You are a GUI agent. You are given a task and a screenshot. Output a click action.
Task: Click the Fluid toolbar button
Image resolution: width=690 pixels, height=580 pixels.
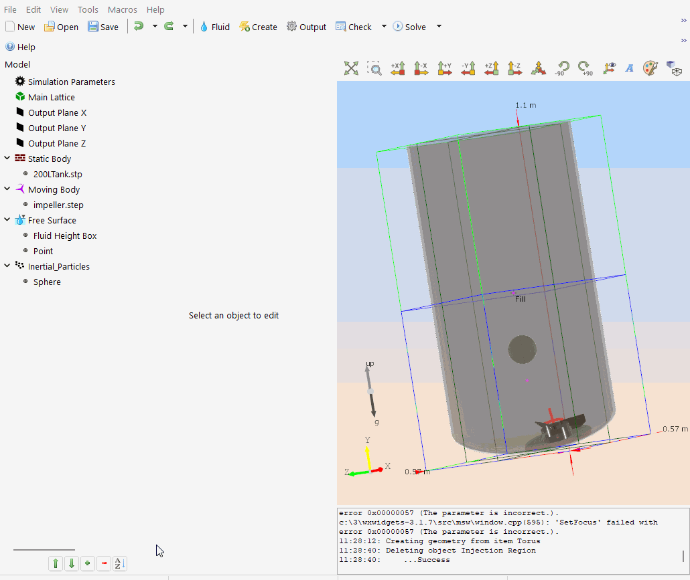[x=215, y=27]
